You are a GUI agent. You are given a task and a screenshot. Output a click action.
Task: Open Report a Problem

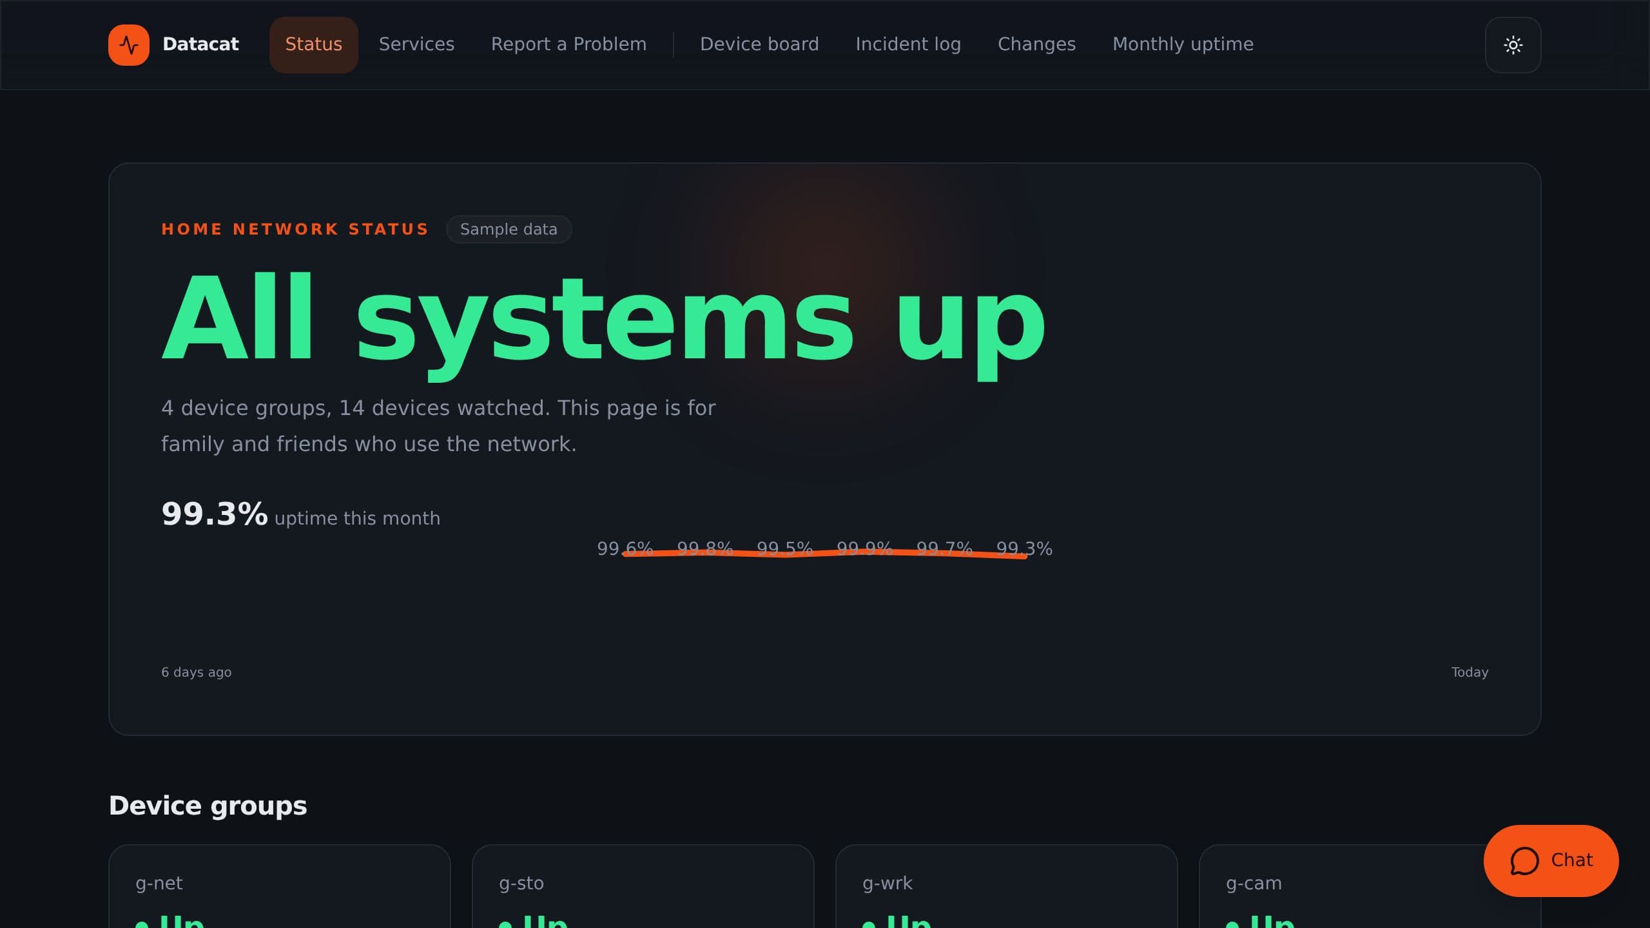click(x=568, y=44)
